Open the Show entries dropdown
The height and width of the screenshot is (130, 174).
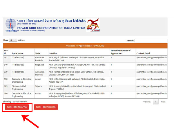[x=13, y=40]
